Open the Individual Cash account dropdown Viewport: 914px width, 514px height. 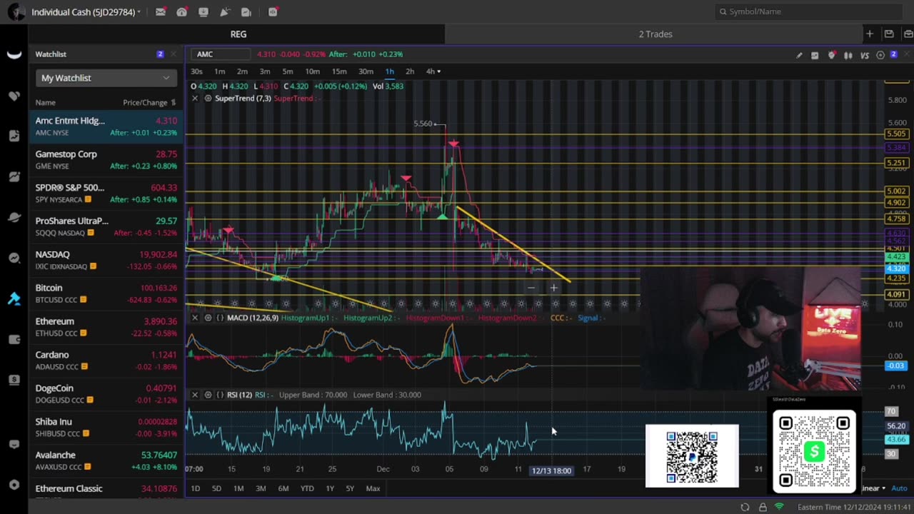[x=86, y=12]
